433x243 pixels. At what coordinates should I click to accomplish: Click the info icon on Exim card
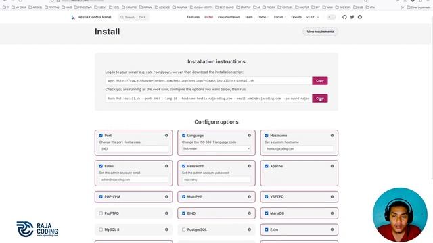click(332, 230)
